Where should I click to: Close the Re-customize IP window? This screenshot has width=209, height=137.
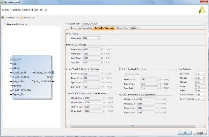[x=204, y=1]
